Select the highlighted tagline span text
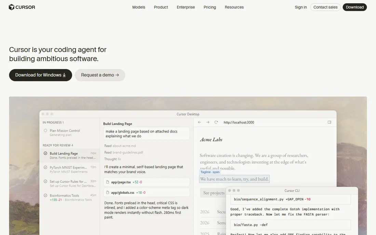This screenshot has height=235, width=376. click(x=234, y=179)
